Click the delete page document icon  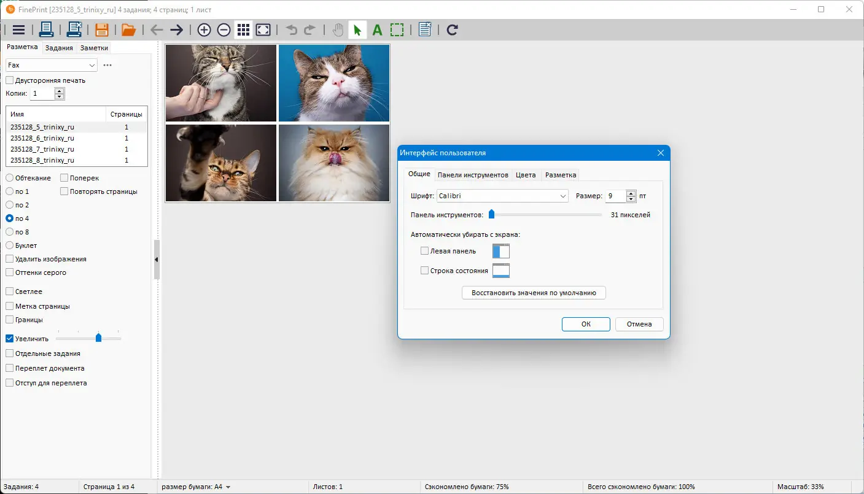(425, 29)
